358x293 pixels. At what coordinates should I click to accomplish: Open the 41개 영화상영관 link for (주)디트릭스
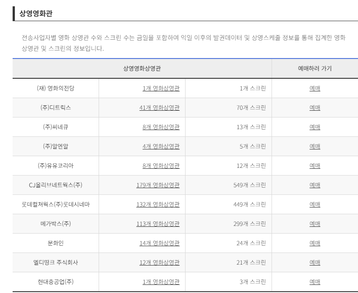(x=159, y=108)
